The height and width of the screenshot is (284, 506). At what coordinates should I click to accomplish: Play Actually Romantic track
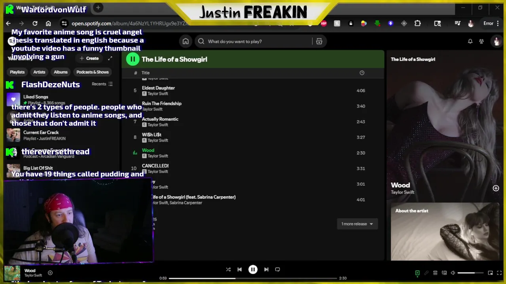click(253, 122)
